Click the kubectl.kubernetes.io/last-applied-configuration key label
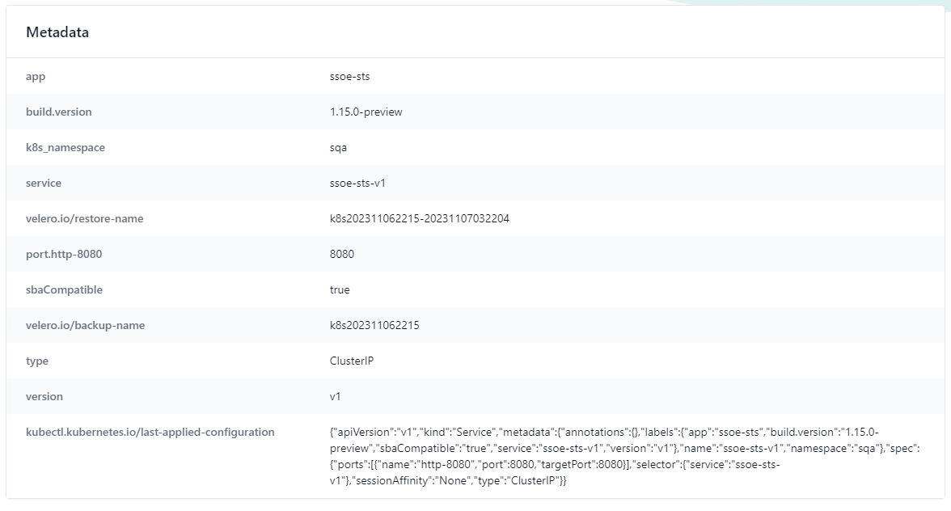 click(150, 432)
